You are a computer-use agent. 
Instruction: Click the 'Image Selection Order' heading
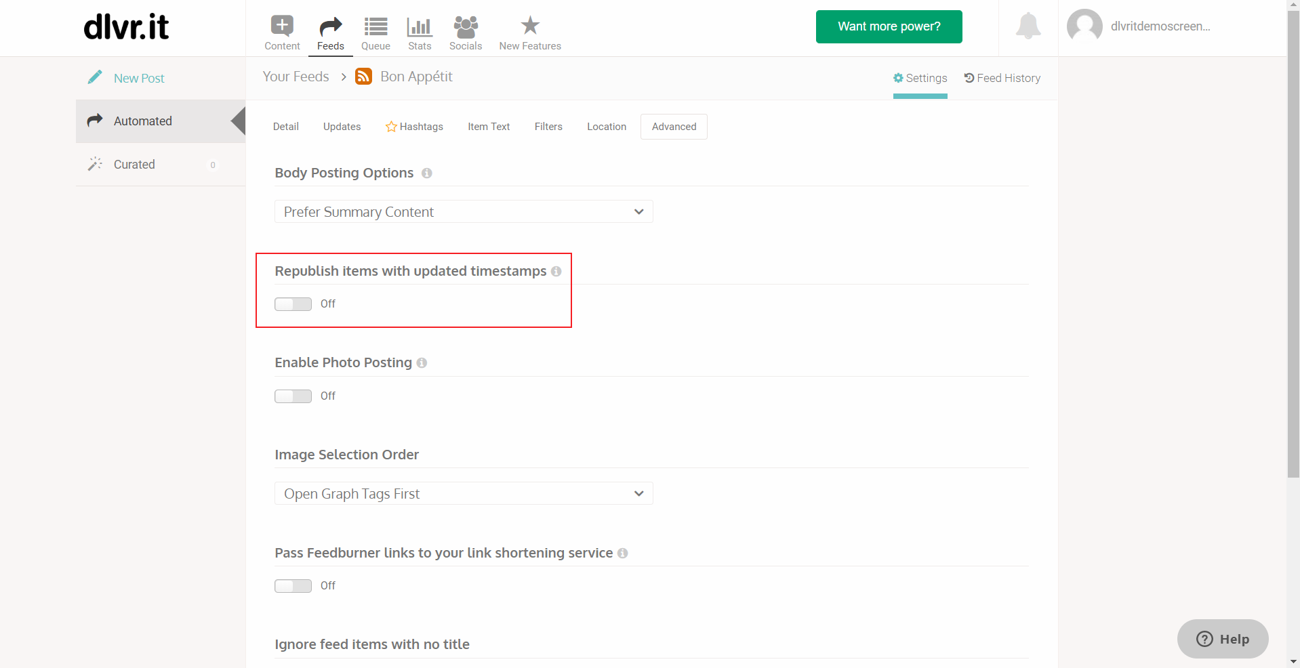[x=346, y=455]
